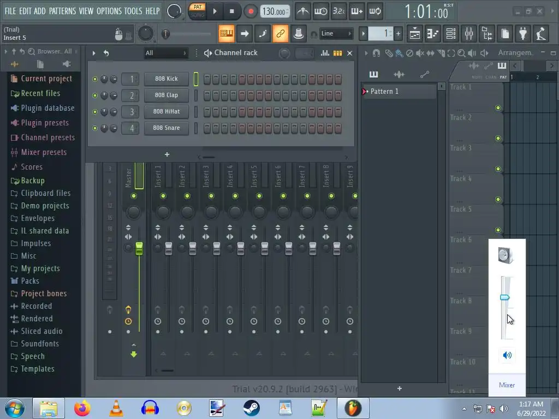Mute playlist Track 1
Image resolution: width=559 pixels, height=419 pixels.
tap(498, 108)
